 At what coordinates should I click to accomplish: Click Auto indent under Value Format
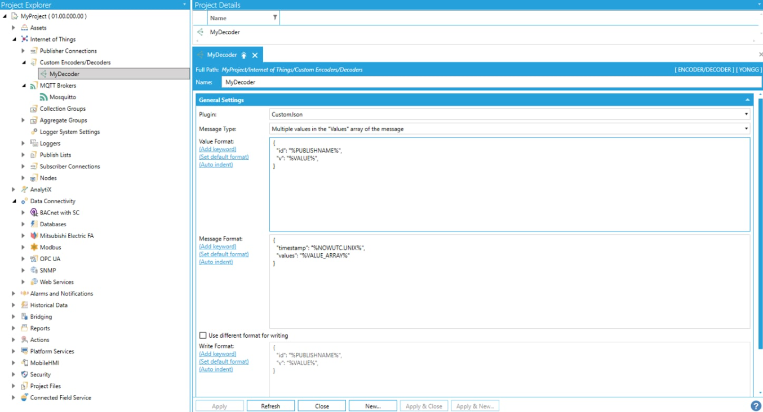(x=216, y=165)
